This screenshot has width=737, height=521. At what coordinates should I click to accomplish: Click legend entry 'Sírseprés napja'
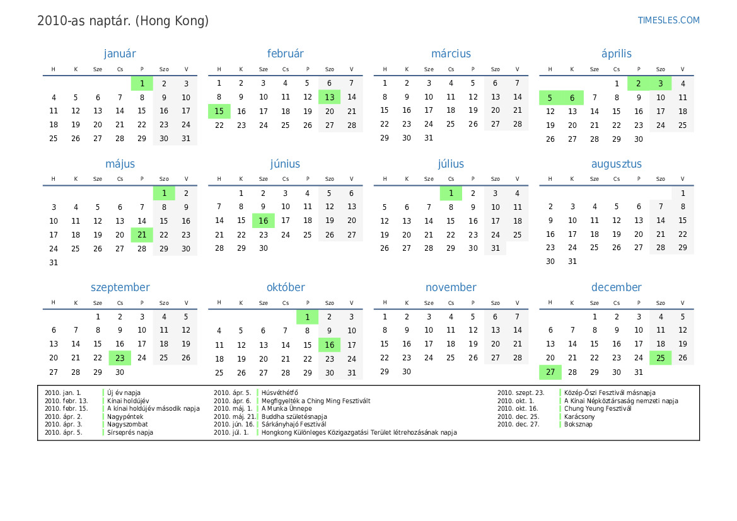[130, 432]
